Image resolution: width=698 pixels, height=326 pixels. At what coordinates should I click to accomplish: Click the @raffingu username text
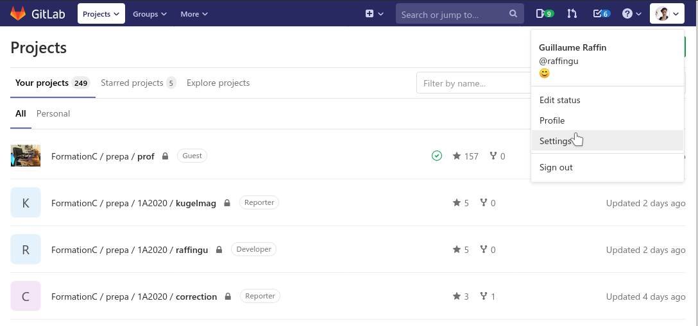pyautogui.click(x=559, y=61)
